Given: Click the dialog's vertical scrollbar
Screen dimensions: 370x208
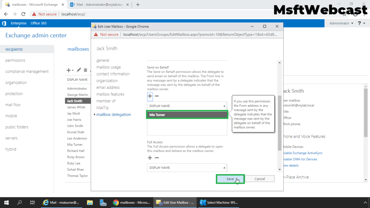Looking at the screenshot, I should (x=279, y=123).
